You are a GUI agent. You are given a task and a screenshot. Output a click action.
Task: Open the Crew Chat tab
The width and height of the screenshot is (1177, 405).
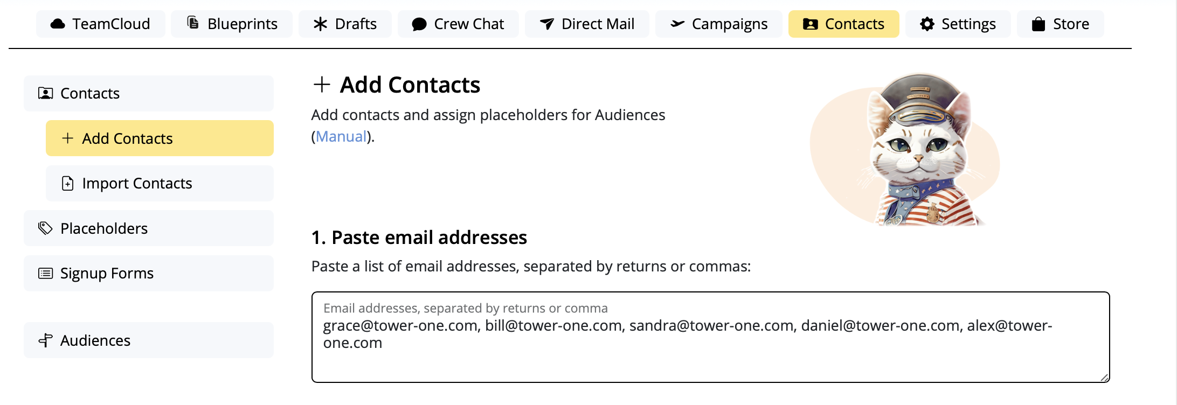[x=458, y=24]
